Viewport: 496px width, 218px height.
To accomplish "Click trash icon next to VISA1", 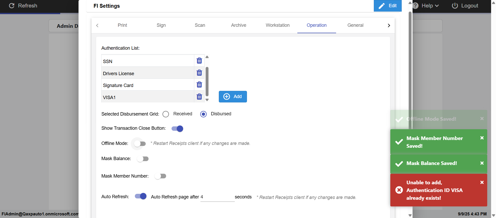I will tap(199, 97).
